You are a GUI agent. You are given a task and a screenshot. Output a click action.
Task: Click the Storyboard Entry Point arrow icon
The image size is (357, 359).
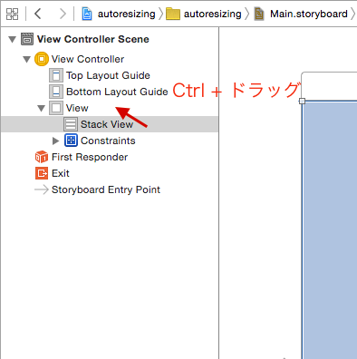click(x=42, y=189)
